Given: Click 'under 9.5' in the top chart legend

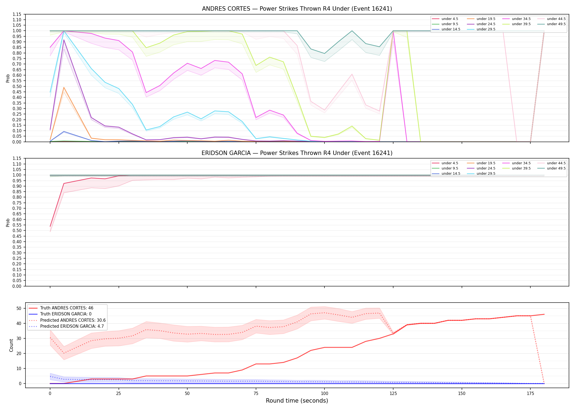Looking at the screenshot, I should 450,24.
